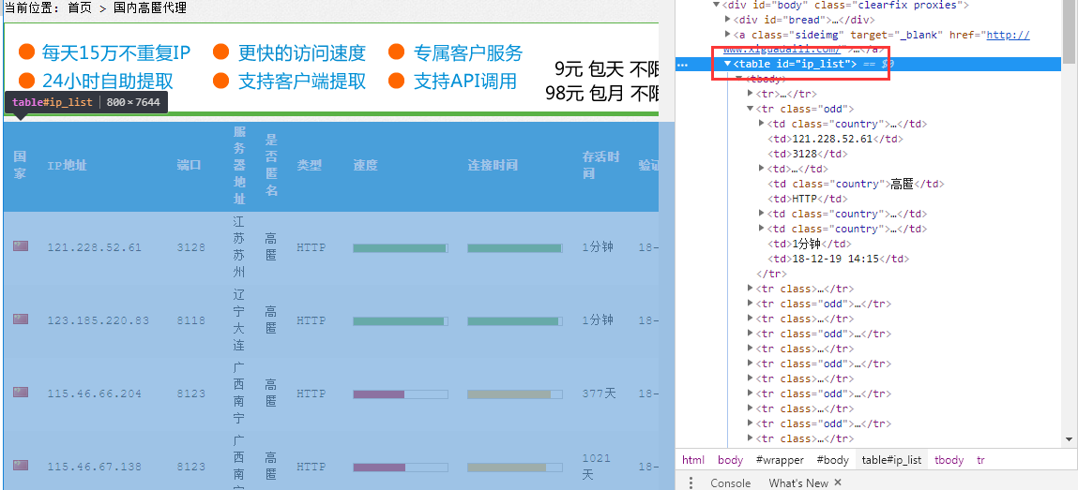The image size is (1078, 490).
Task: Click banner text 24小时自助提取
Action: coord(108,81)
